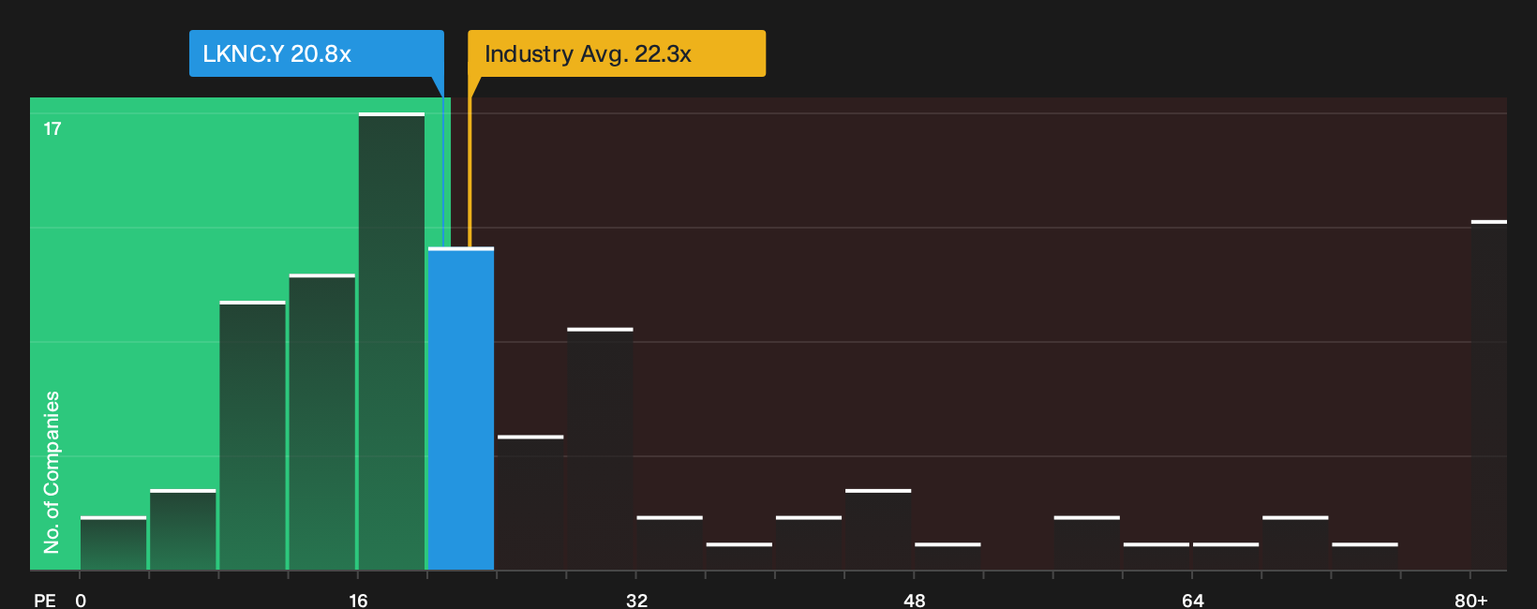Click the first histogram bar at PE 0

113,543
